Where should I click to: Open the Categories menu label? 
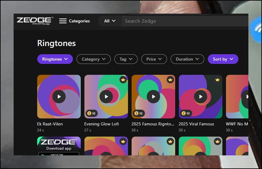[79, 21]
